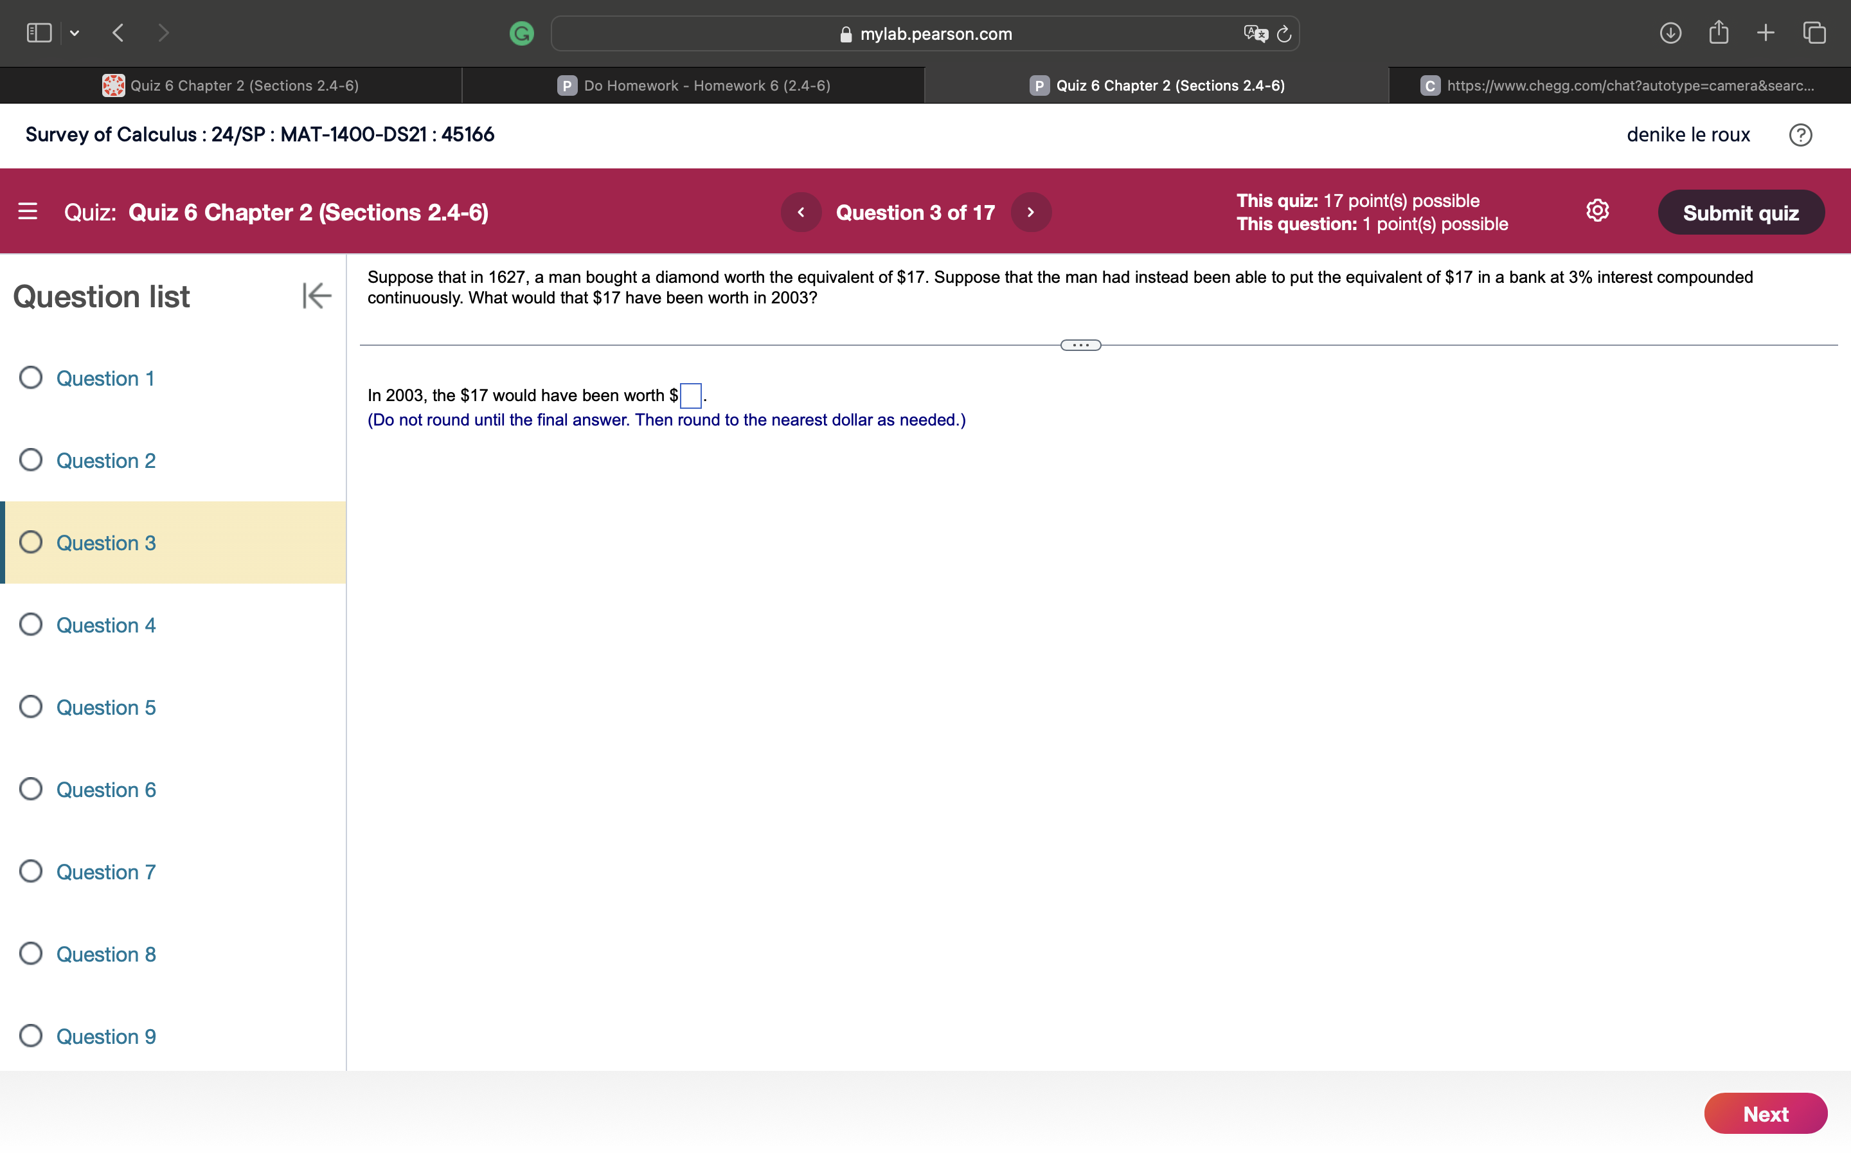The height and width of the screenshot is (1157, 1851).
Task: Click the help question mark icon
Action: (1800, 135)
